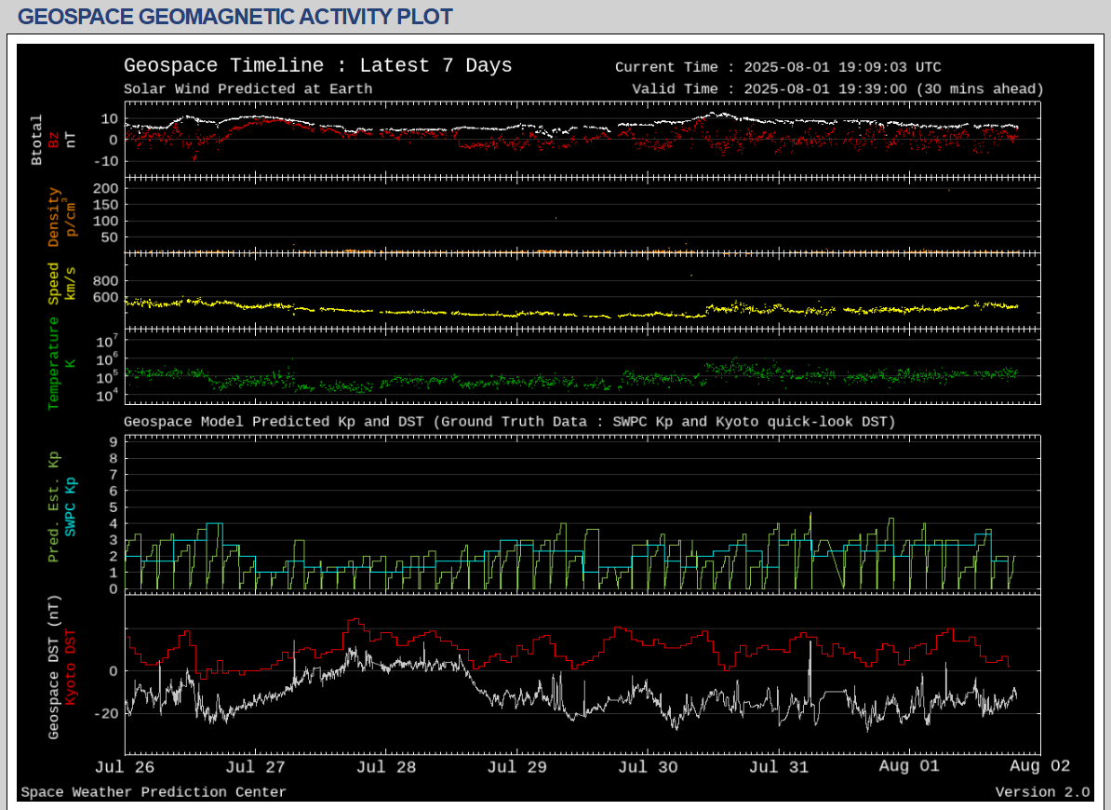
Task: Select the Jul 28 date on timeline
Action: coord(387,767)
